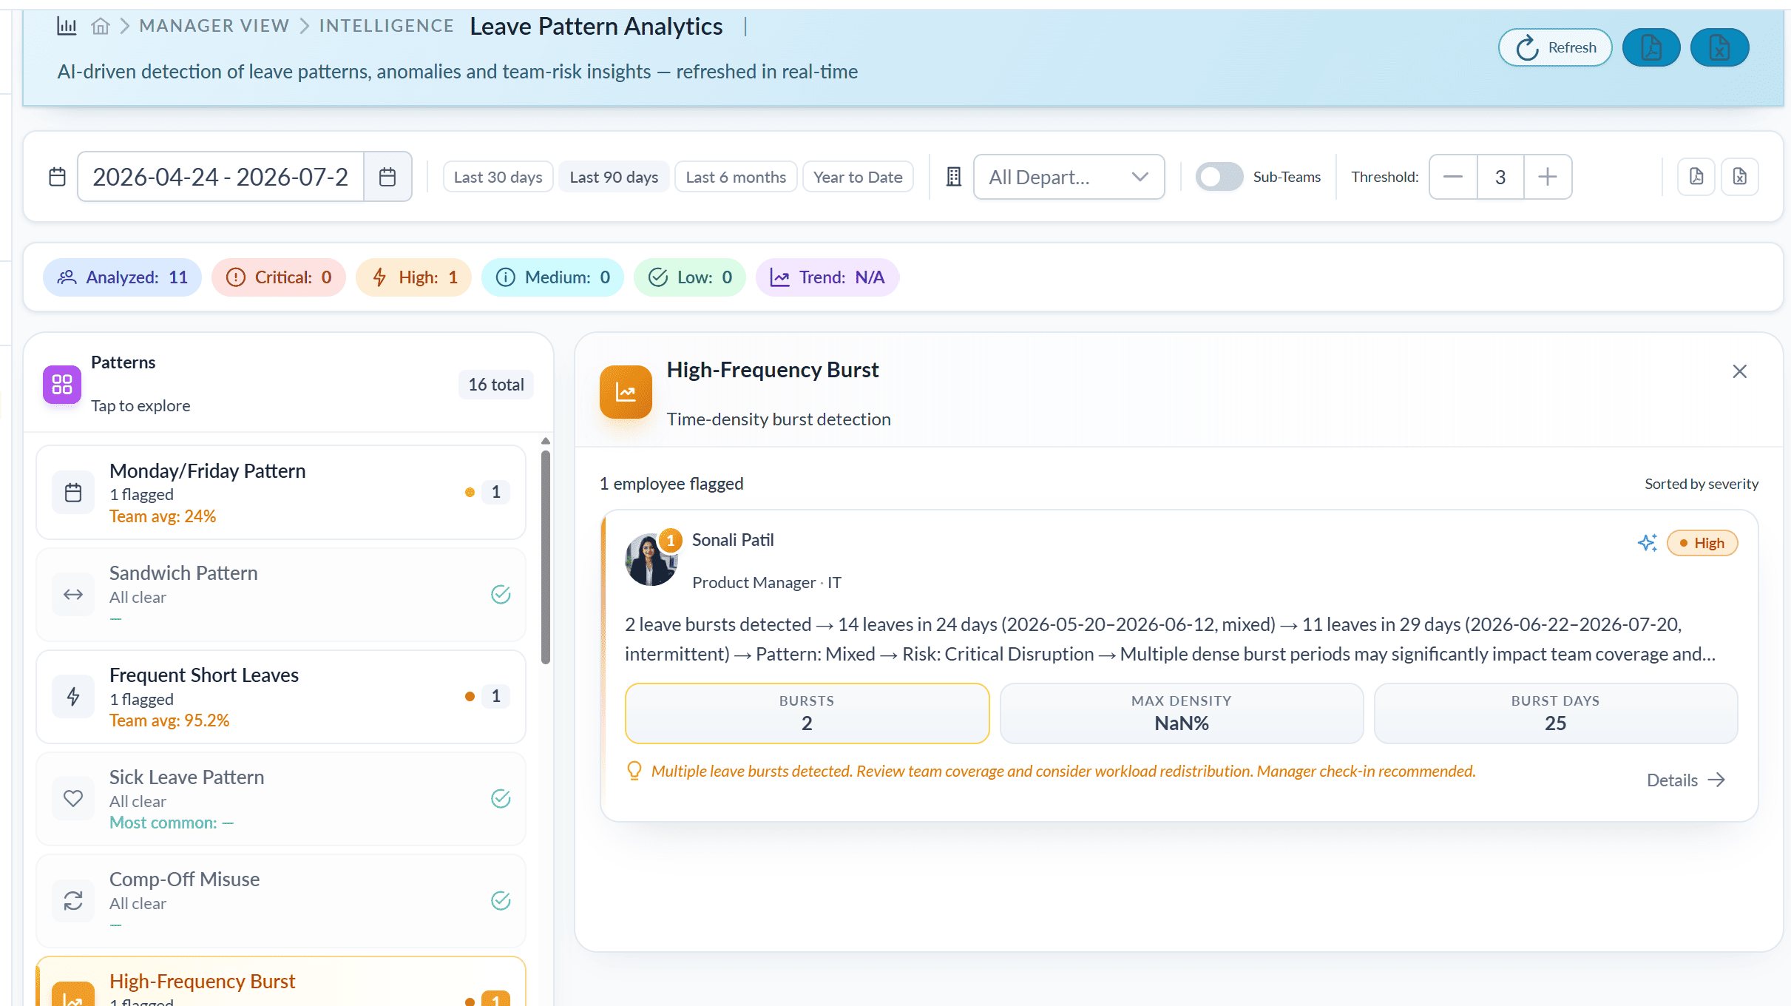The width and height of the screenshot is (1791, 1006).
Task: Click the AI sparkle icon beside High badge
Action: click(x=1647, y=543)
